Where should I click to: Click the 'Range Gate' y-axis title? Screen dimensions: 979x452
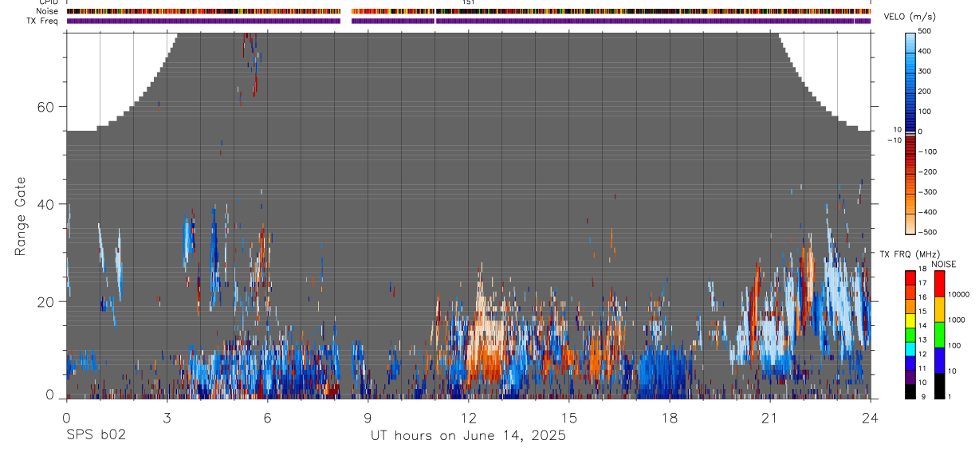pos(22,217)
